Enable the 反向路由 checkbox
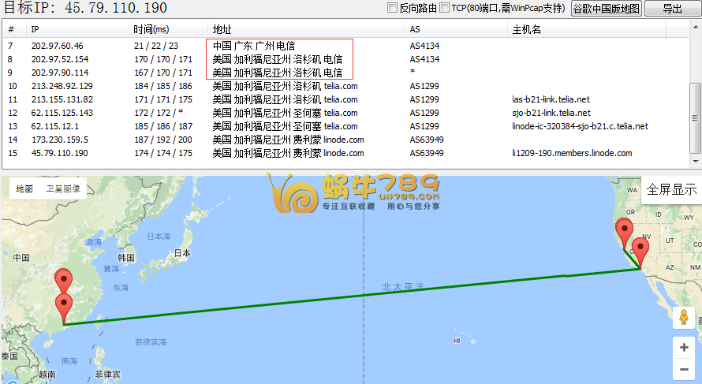This screenshot has width=702, height=384. (x=392, y=8)
